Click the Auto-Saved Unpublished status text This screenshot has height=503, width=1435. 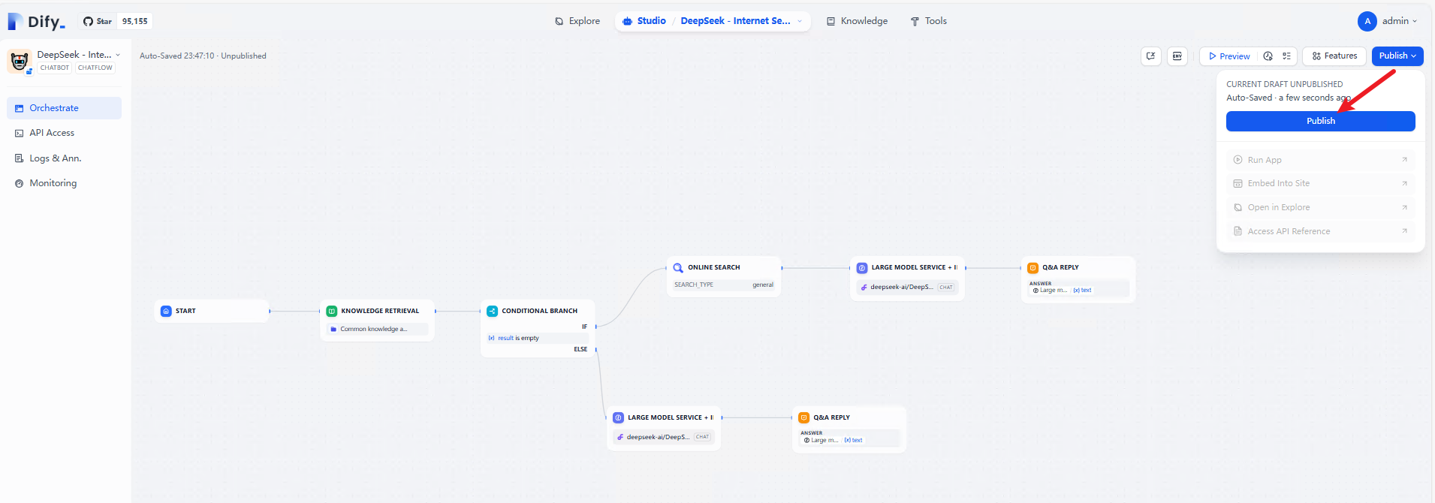tap(203, 56)
